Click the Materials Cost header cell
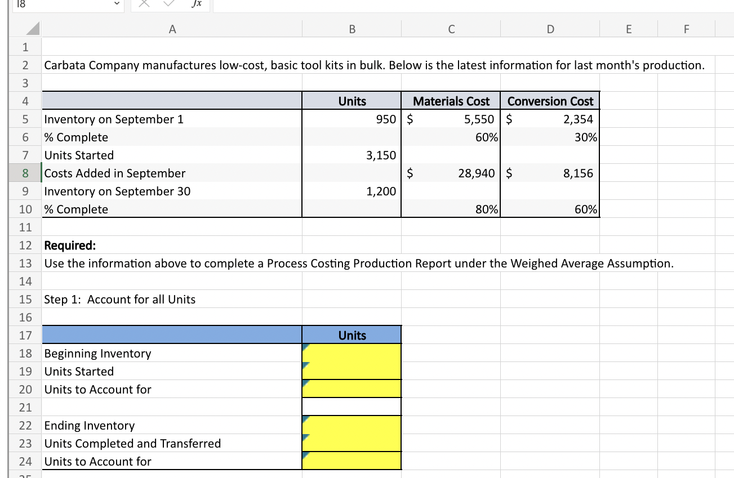This screenshot has height=478, width=734. 451,101
